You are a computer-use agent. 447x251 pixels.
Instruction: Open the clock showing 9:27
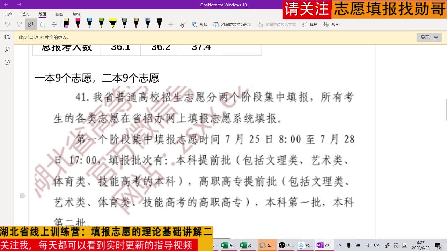pos(420,245)
